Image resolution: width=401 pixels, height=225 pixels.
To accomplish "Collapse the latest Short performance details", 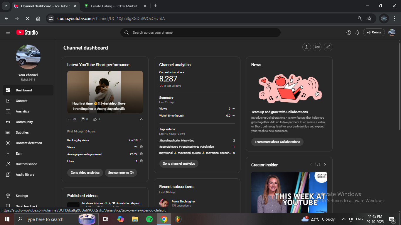I will (141, 119).
